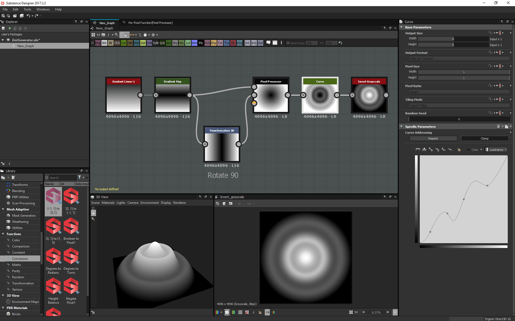Switch to the Per Pixel Function tab

click(x=149, y=22)
